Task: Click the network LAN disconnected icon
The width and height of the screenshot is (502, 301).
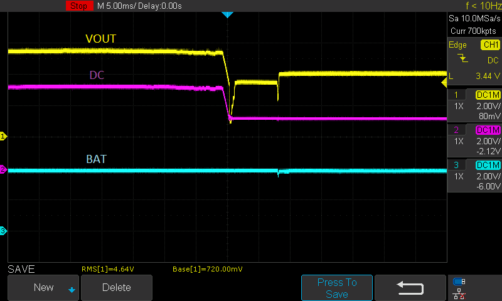Action: (x=459, y=293)
